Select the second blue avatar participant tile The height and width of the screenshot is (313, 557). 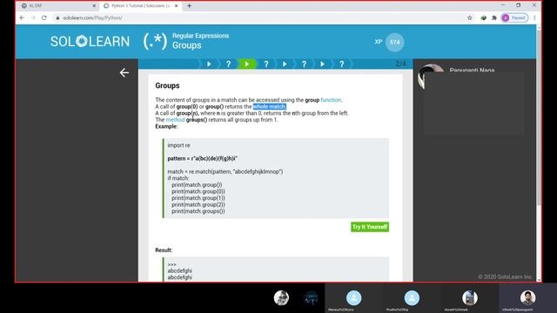tap(412, 298)
